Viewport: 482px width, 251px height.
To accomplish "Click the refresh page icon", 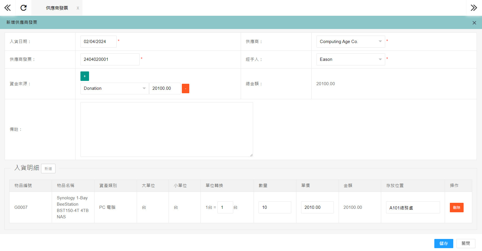I will [24, 8].
